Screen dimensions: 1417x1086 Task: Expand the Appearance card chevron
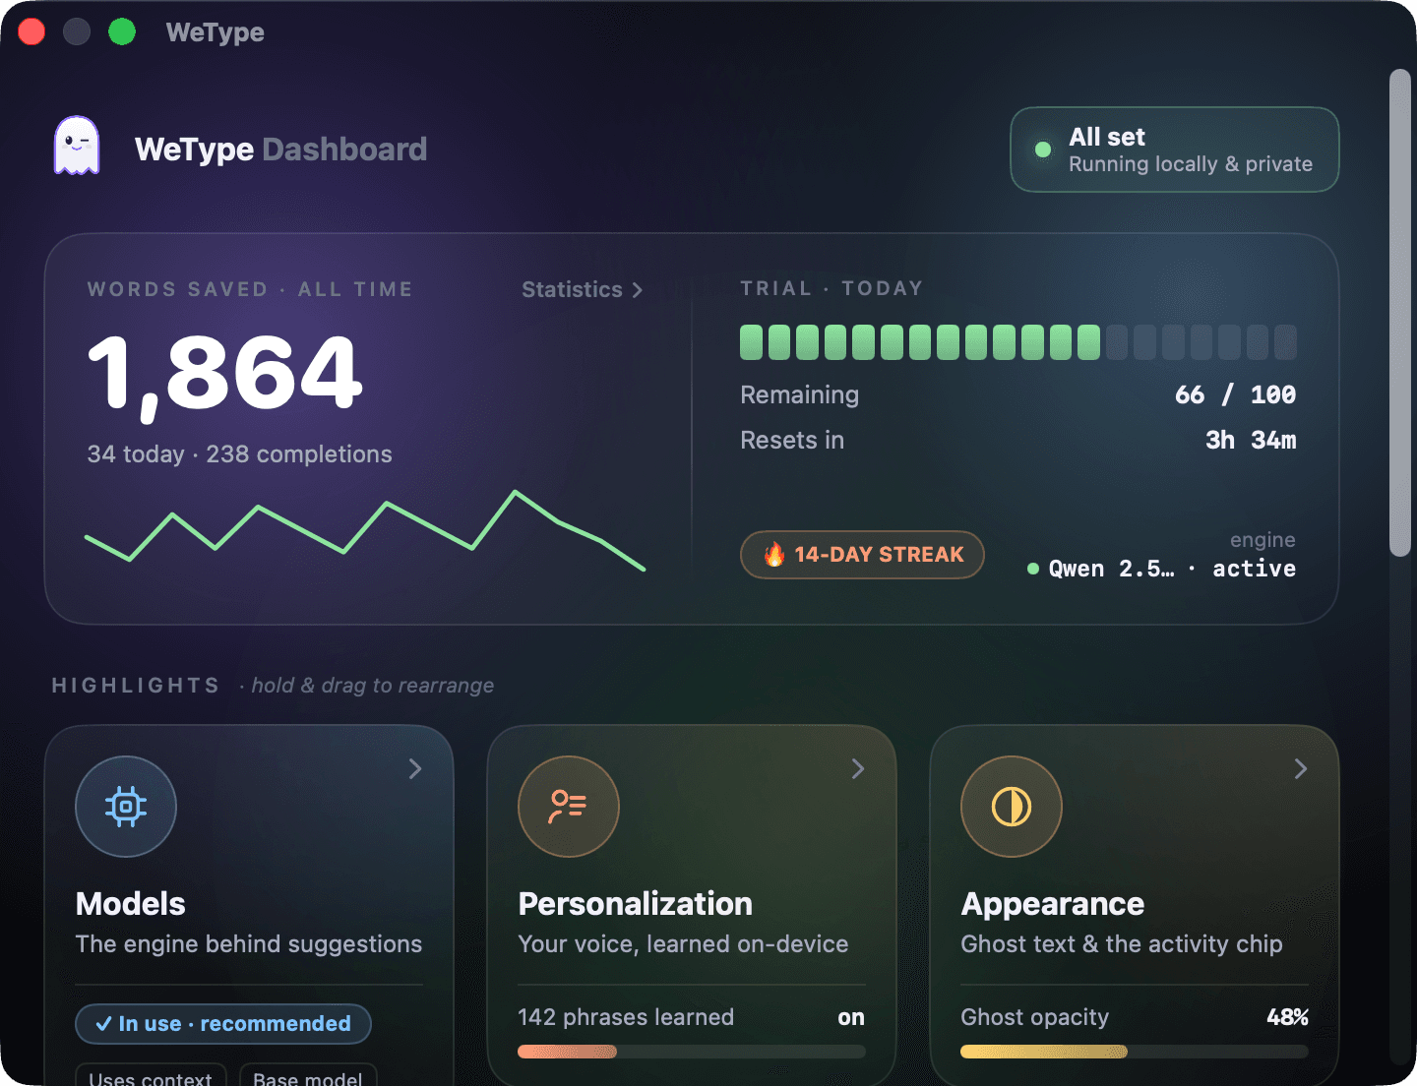tap(1301, 768)
